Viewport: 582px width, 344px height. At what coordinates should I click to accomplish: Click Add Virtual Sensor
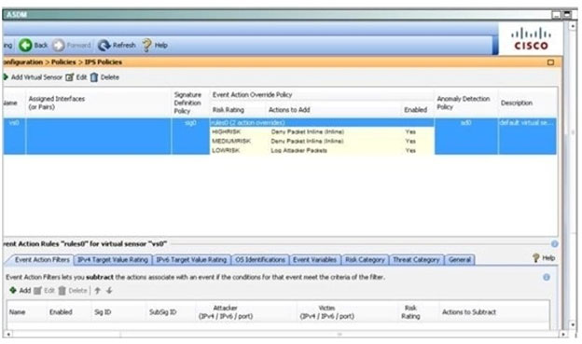click(33, 77)
